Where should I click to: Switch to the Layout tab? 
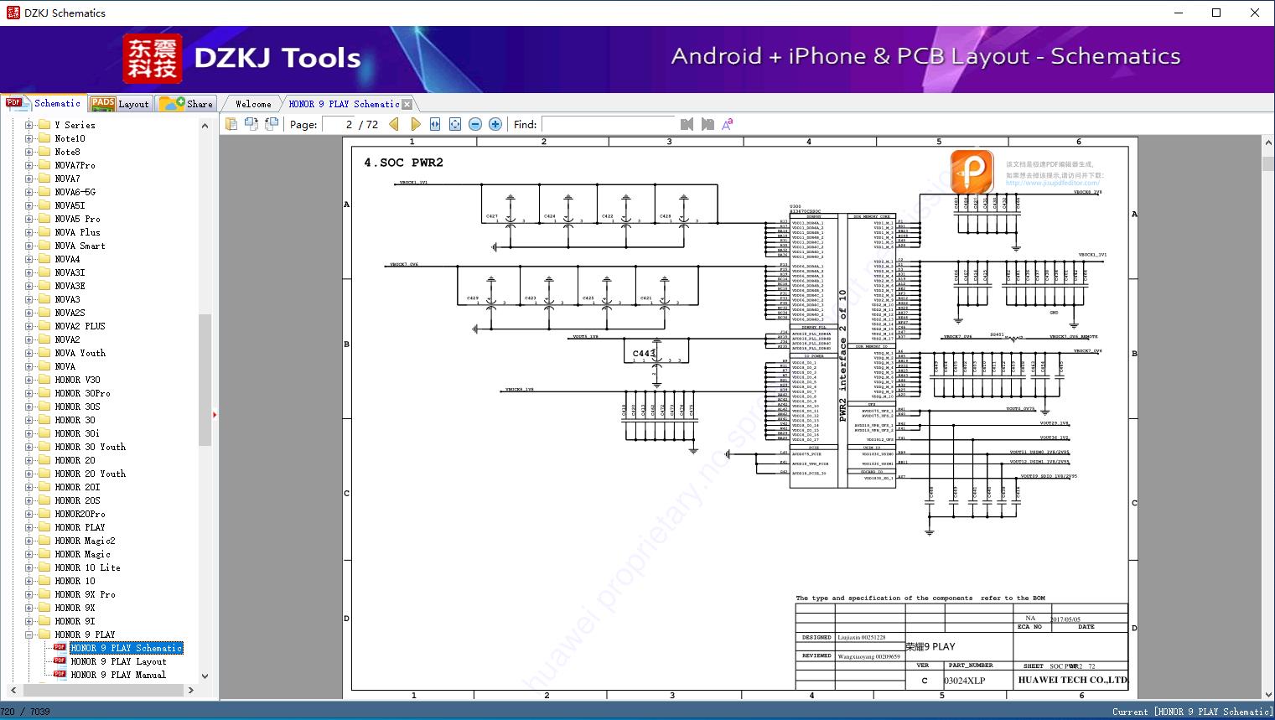click(x=120, y=104)
